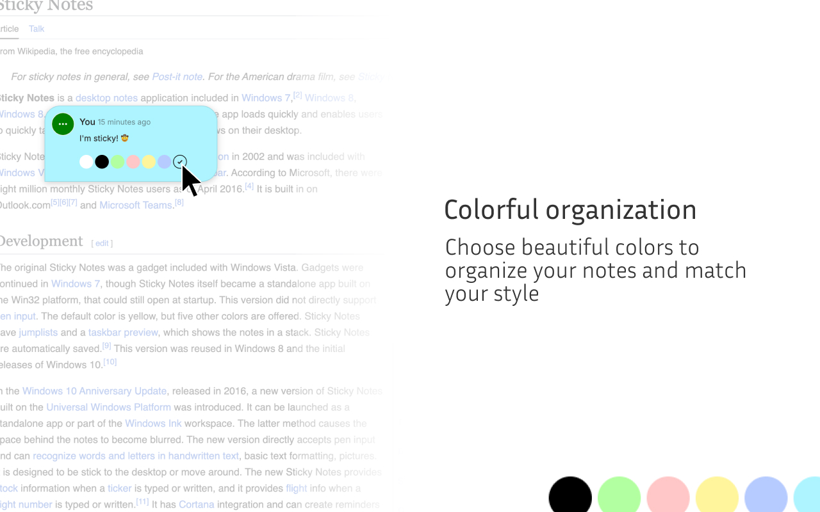The height and width of the screenshot is (512, 820).
Task: Open the Microsoft Teams link
Action: point(136,205)
